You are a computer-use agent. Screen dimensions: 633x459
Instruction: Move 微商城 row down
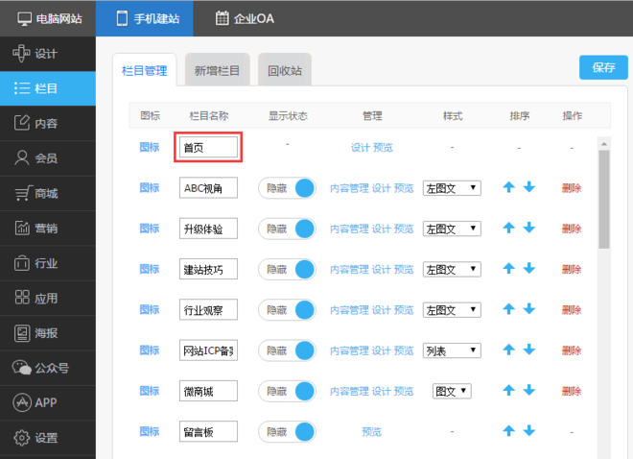528,390
